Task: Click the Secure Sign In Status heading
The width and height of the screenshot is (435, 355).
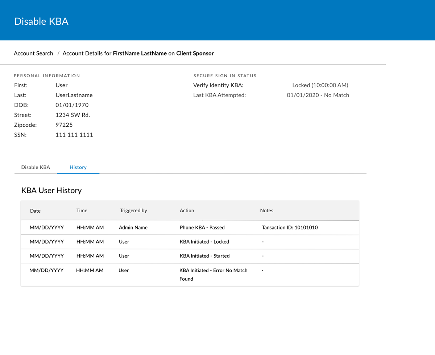Action: tap(225, 76)
